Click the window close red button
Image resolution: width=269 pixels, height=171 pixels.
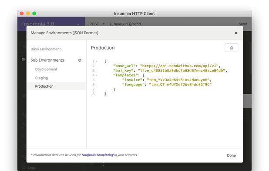point(22,13)
